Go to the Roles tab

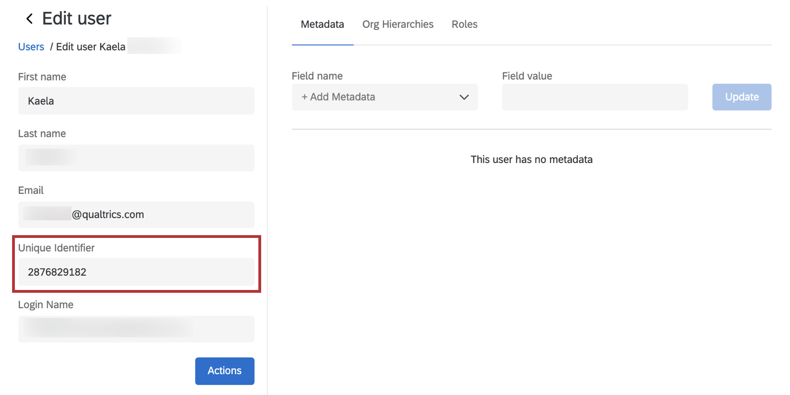pyautogui.click(x=464, y=25)
